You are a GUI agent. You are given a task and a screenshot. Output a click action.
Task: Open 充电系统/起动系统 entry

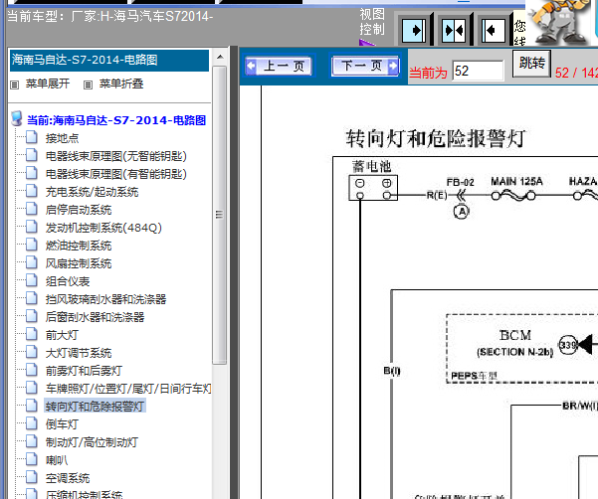pos(92,192)
